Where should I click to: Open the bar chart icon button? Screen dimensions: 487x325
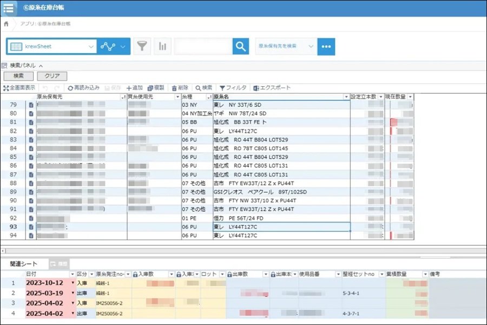point(162,47)
